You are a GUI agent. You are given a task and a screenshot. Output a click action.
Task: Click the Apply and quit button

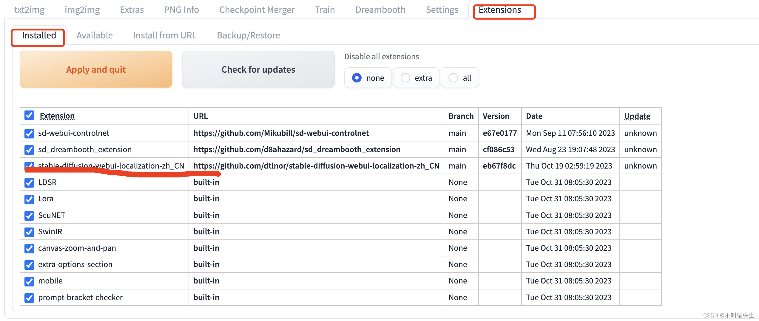coord(96,69)
